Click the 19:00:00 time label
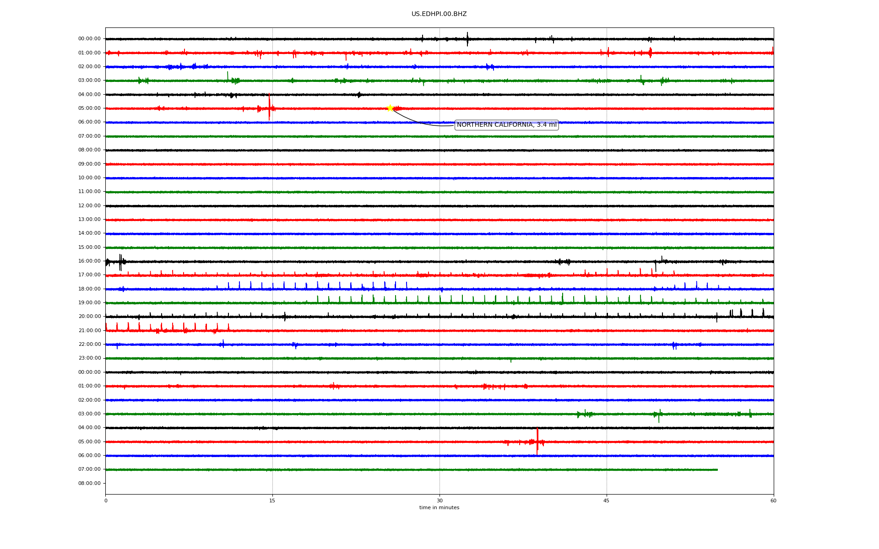 point(89,303)
